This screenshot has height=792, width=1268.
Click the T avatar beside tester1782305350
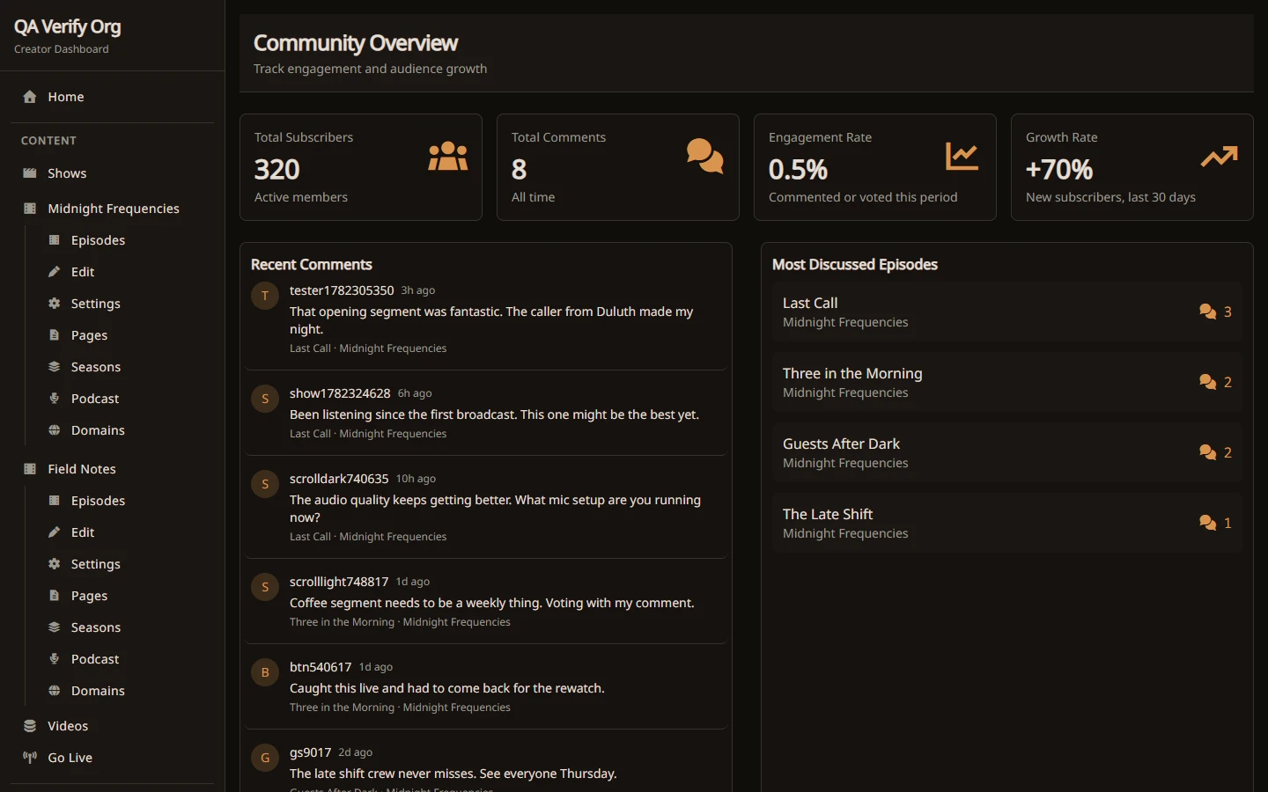coord(265,296)
